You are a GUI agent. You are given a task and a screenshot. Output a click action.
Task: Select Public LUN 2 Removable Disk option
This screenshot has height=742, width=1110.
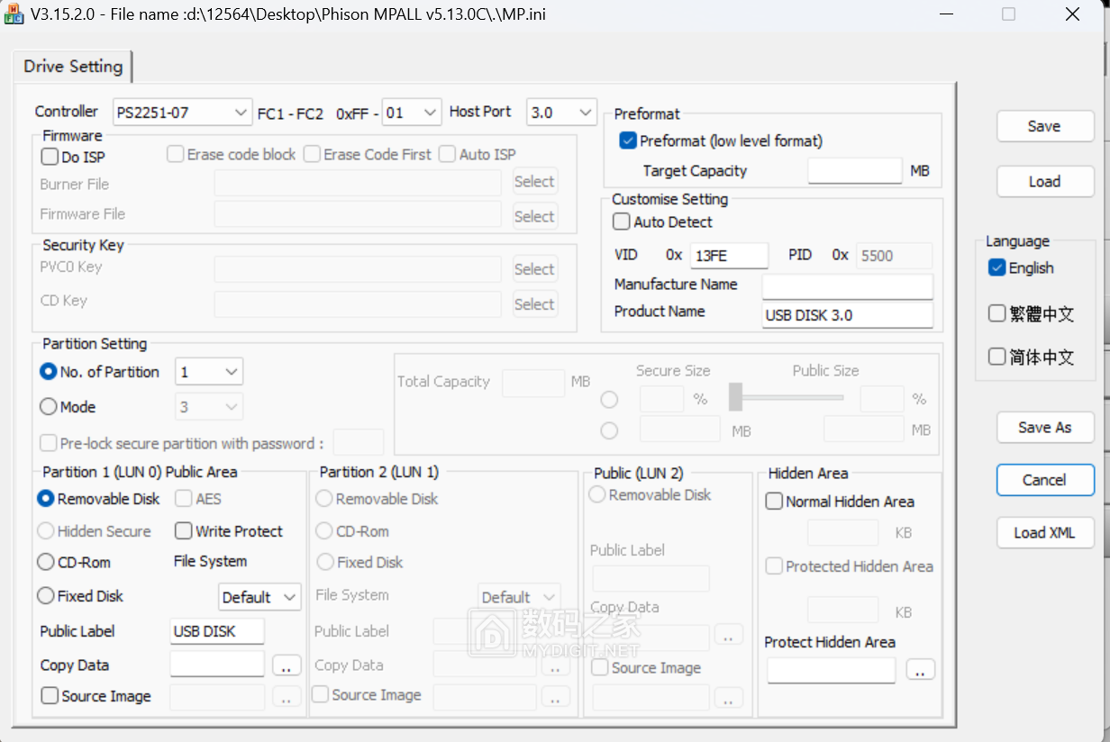(x=596, y=494)
